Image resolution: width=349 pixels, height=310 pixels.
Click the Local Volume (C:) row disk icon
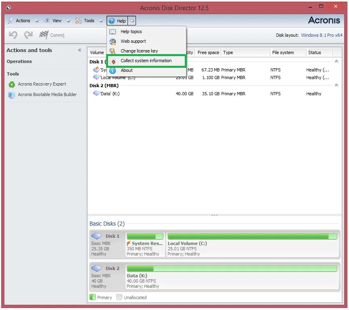(96, 77)
